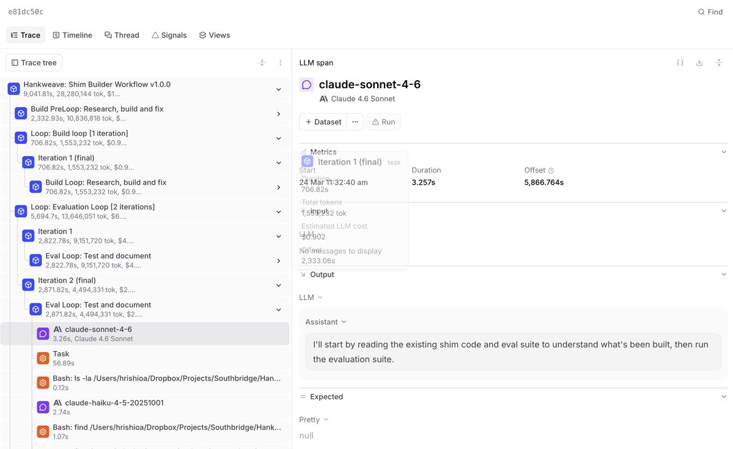Click the claude-sonnet-4-6 chat bubble tree icon
The width and height of the screenshot is (733, 449).
[43, 333]
